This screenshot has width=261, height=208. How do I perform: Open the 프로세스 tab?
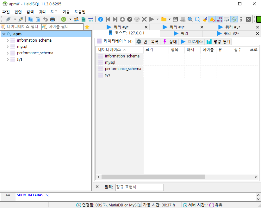(192, 42)
